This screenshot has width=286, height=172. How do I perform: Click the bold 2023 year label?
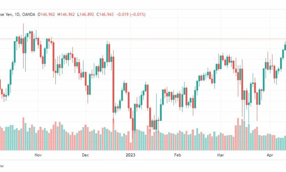coord(131,155)
